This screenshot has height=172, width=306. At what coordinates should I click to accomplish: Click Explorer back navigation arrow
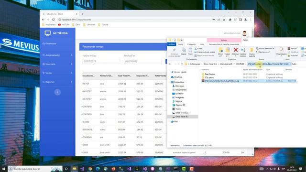coord(170,64)
